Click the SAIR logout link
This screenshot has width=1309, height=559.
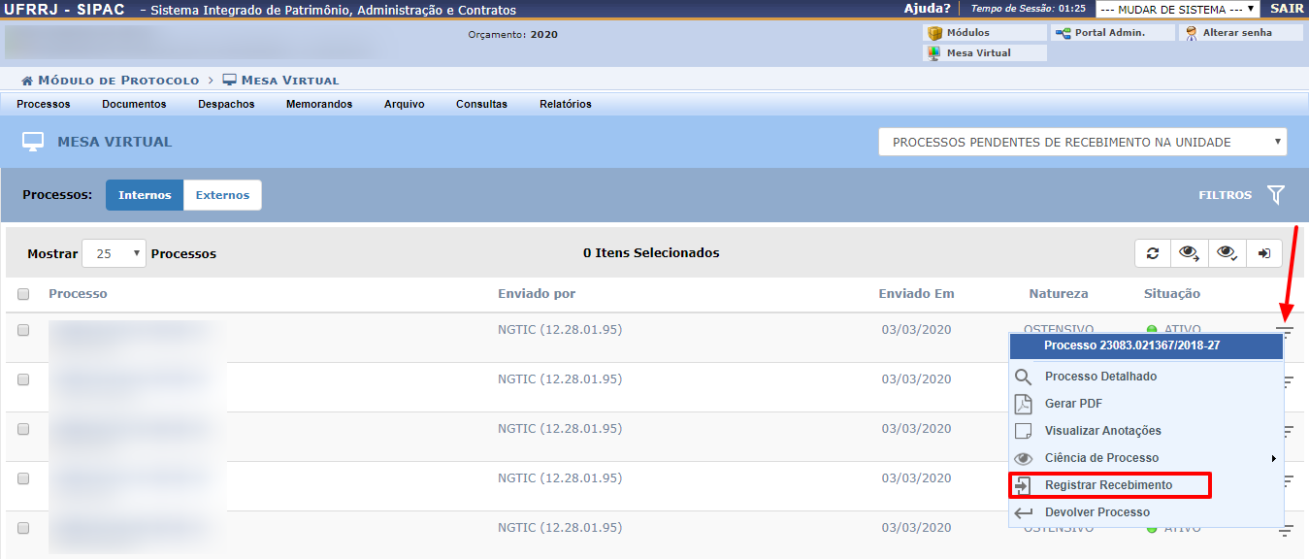point(1286,9)
